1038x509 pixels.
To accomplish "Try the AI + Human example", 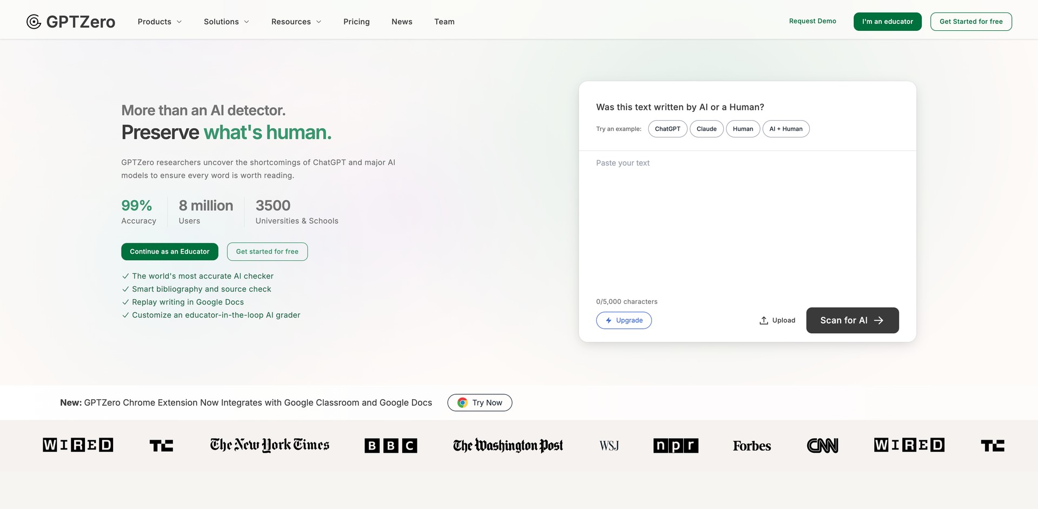I will tap(786, 129).
